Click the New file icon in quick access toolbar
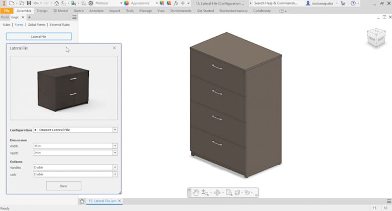The image size is (392, 211). pos(12,3)
